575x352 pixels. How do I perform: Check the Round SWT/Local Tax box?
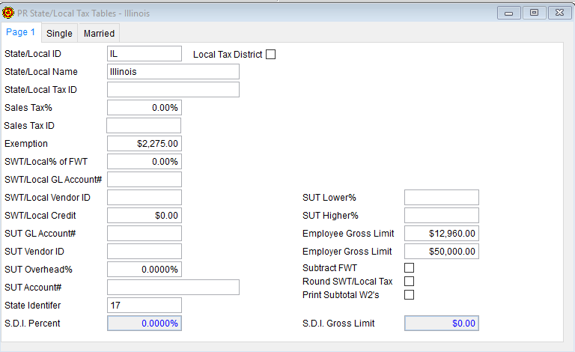[410, 282]
